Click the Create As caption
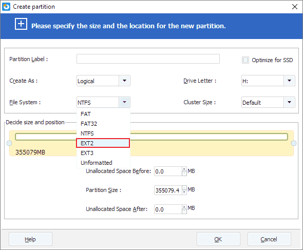The height and width of the screenshot is (250, 303). (24, 81)
